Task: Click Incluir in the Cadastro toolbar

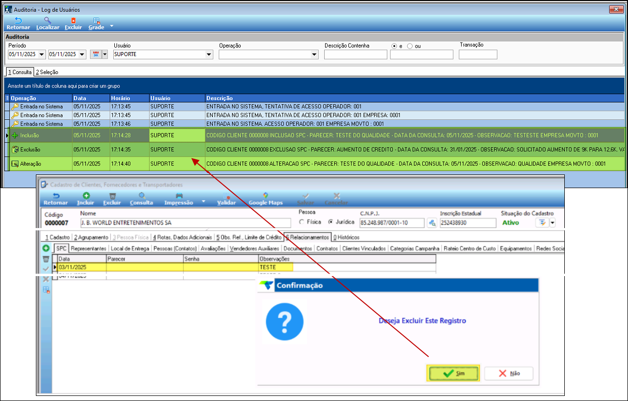Action: pyautogui.click(x=86, y=199)
